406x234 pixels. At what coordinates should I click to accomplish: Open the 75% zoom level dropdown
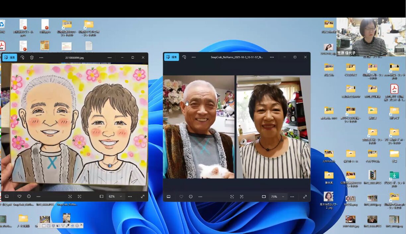point(283,196)
